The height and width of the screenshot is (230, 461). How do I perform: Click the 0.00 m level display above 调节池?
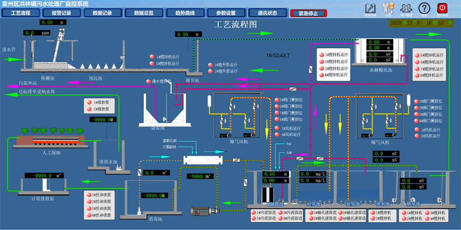click(x=189, y=34)
